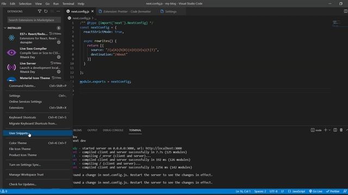Close the next.config.js tab
This screenshot has height=195, width=348.
tap(92, 11)
